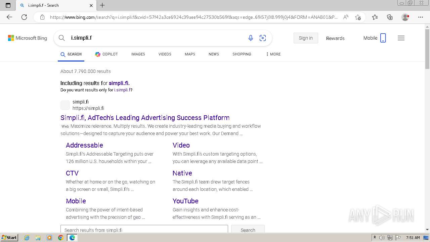Show hidden tray icons arrow
Viewport: 430px width, 242px height.
coord(375,238)
